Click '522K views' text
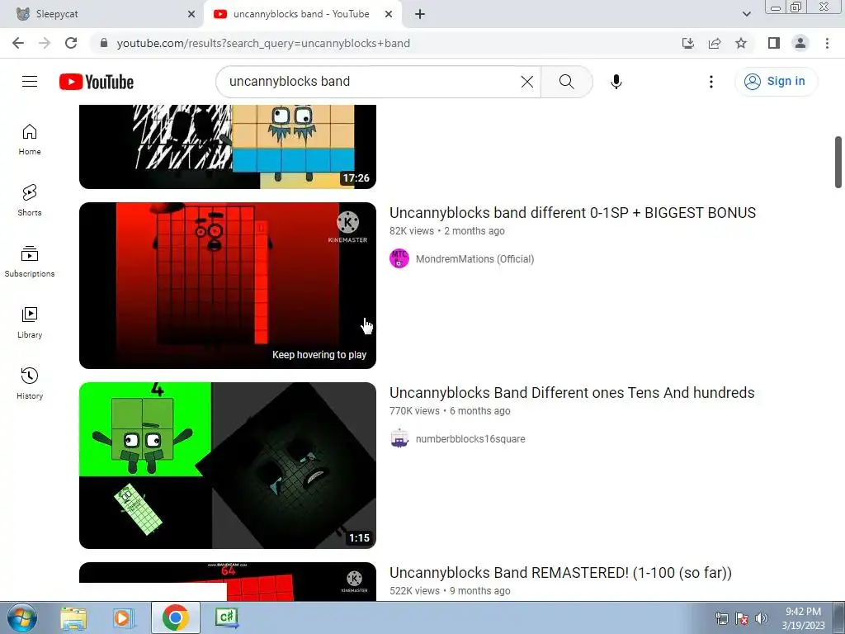The height and width of the screenshot is (634, 845). click(x=414, y=591)
